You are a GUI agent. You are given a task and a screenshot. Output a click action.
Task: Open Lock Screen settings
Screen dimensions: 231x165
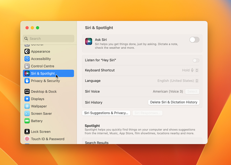pyautogui.click(x=48, y=132)
